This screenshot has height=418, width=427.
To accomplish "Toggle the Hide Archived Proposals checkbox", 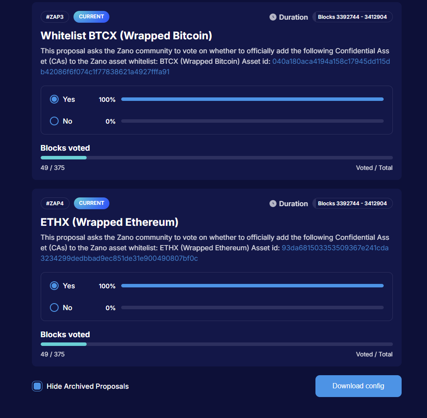I will pyautogui.click(x=37, y=386).
